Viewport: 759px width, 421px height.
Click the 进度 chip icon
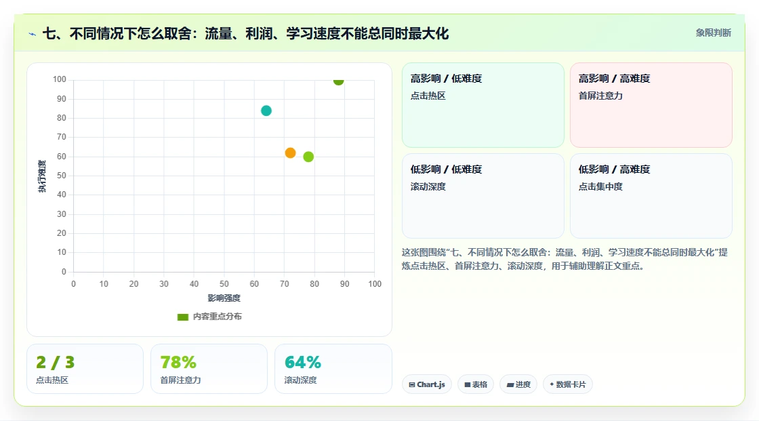click(510, 384)
